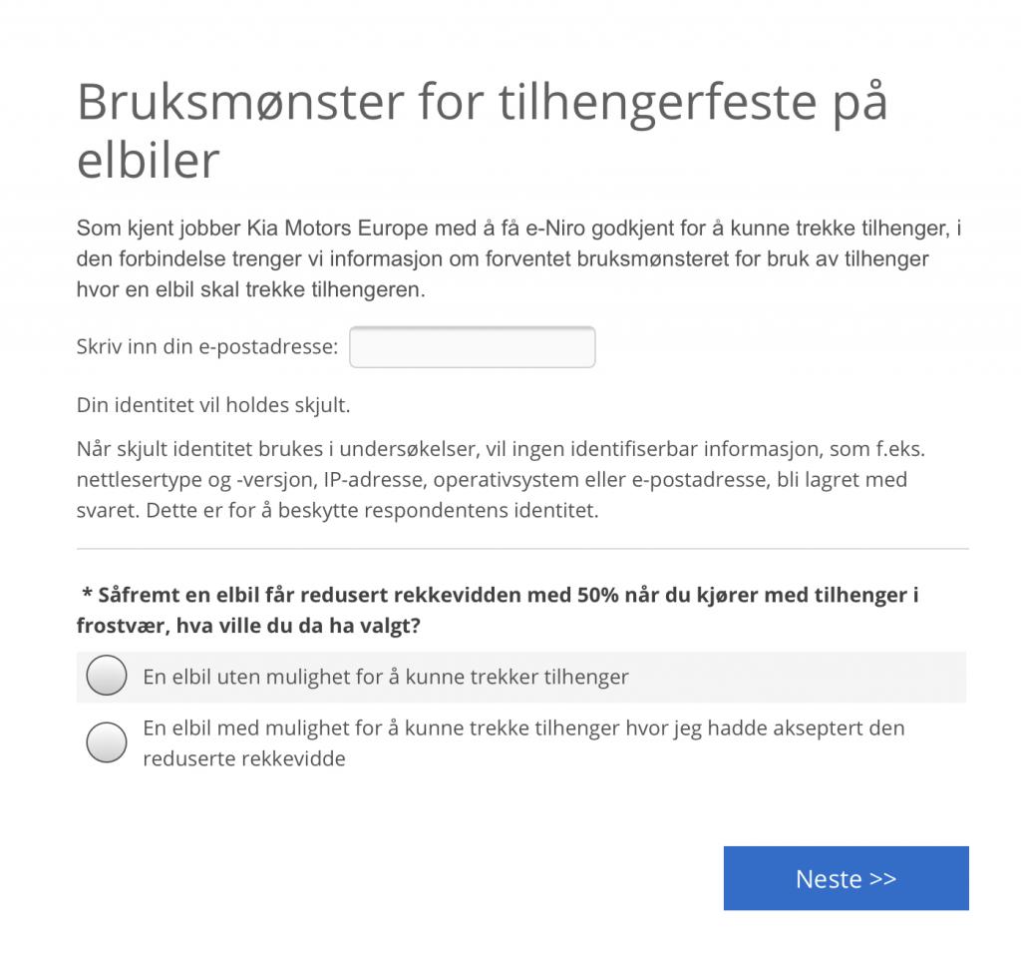The height and width of the screenshot is (966, 1021).
Task: Click 'reduserte rekkevidde' on second option's last line
Action: (244, 758)
